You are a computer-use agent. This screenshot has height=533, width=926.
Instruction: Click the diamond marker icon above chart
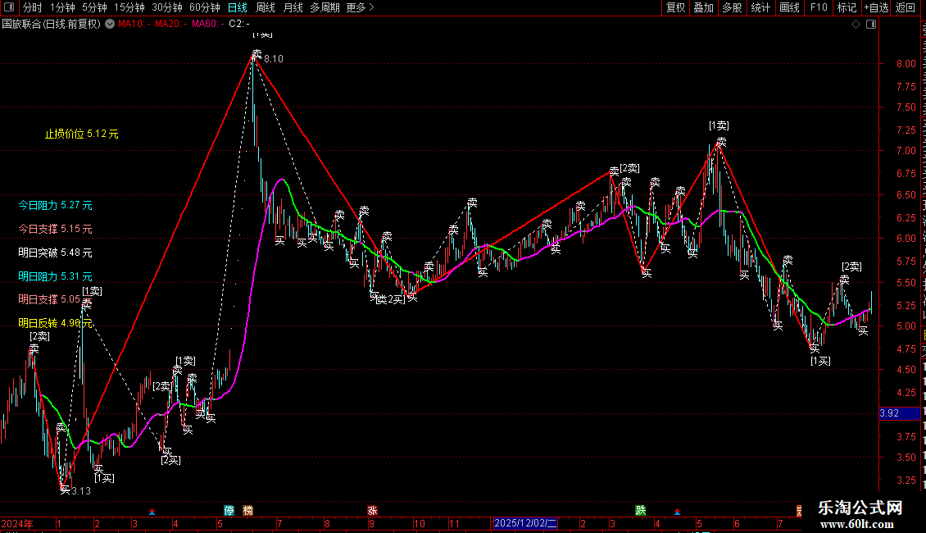[856, 25]
